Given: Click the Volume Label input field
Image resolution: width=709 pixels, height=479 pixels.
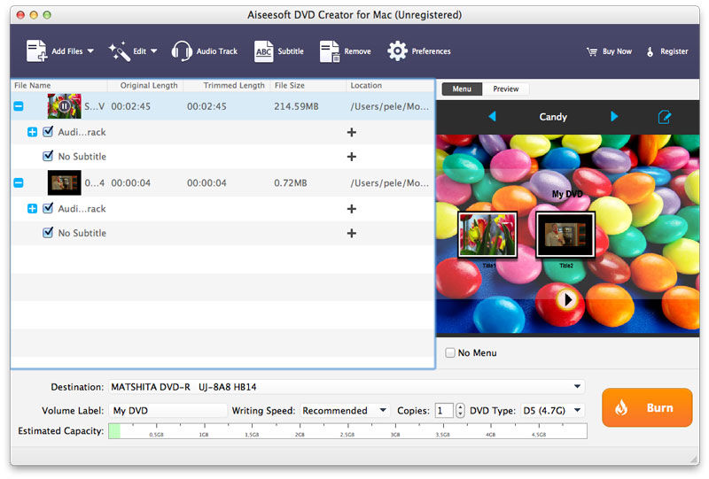Looking at the screenshot, I should [168, 410].
